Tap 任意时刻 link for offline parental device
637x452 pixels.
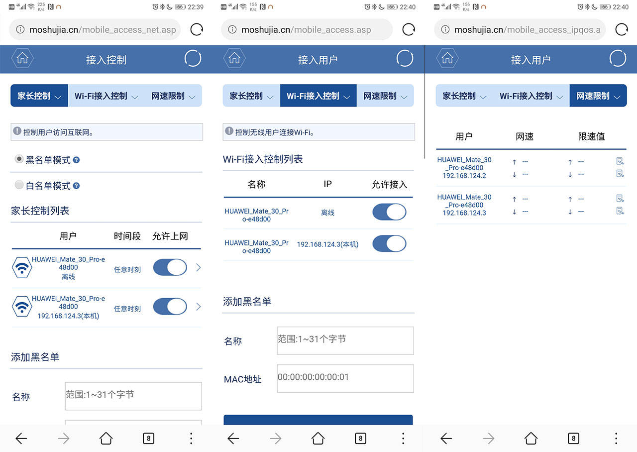[x=127, y=269]
